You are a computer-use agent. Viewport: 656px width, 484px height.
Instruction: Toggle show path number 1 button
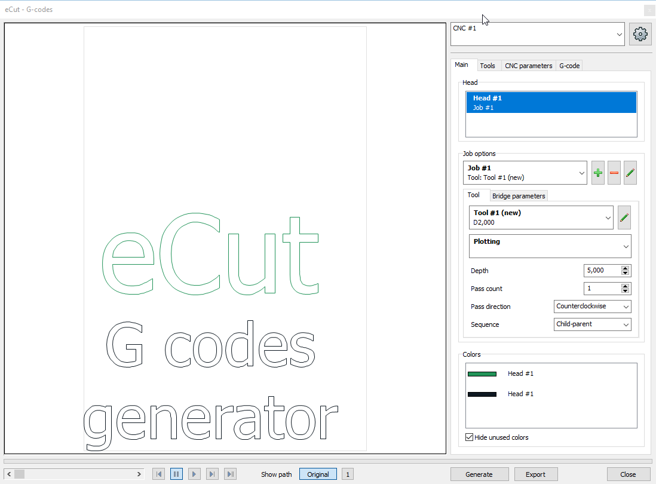[348, 474]
